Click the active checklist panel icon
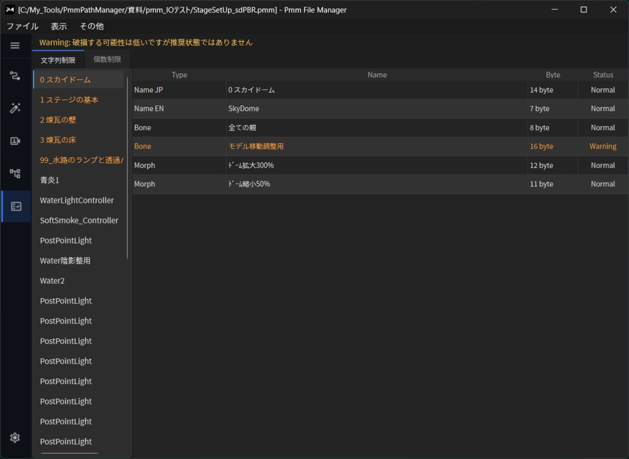629x459 pixels. pyautogui.click(x=15, y=206)
